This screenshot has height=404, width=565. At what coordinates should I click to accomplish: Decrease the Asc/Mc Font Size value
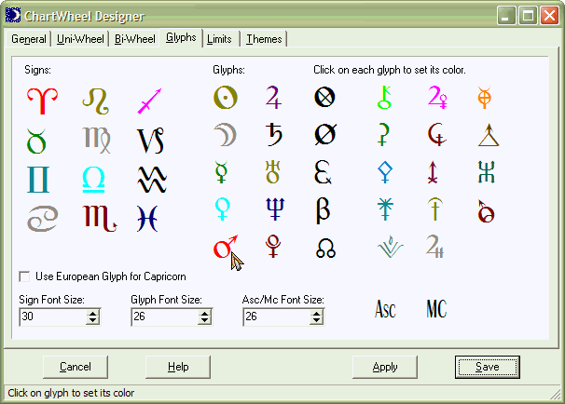pos(316,321)
